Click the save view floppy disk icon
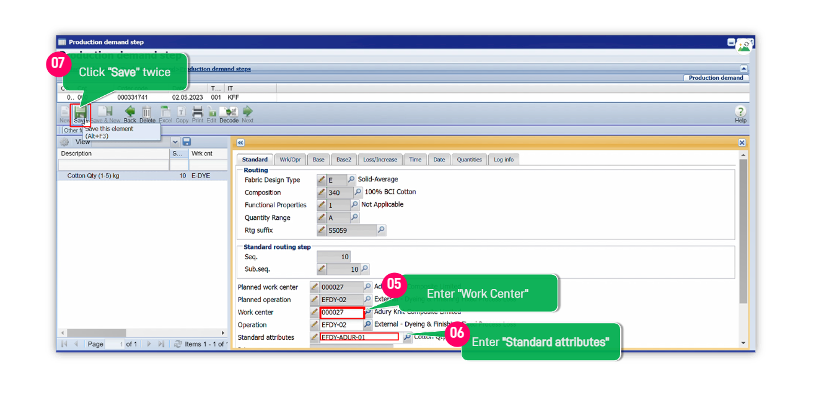824x406 pixels. 186,142
